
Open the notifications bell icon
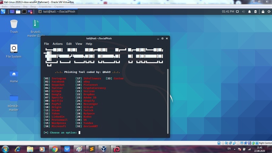[249, 11]
